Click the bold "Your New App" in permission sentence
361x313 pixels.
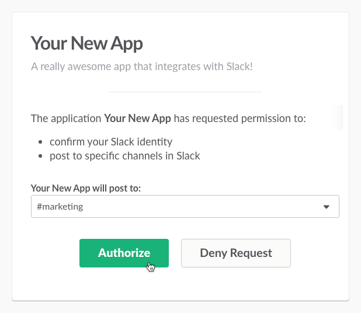(x=137, y=119)
